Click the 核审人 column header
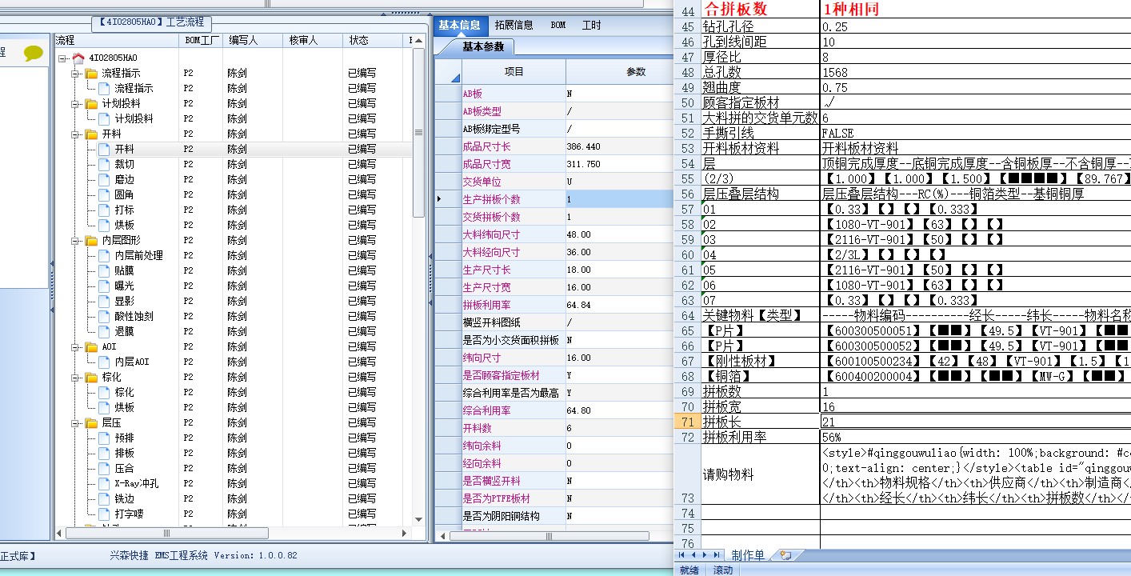The image size is (1131, 576). point(313,40)
